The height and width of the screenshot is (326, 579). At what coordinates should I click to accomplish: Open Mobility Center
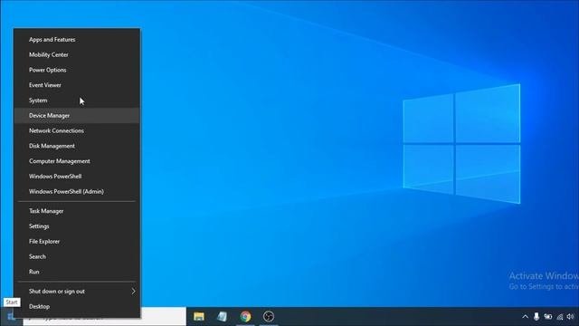[77, 54]
